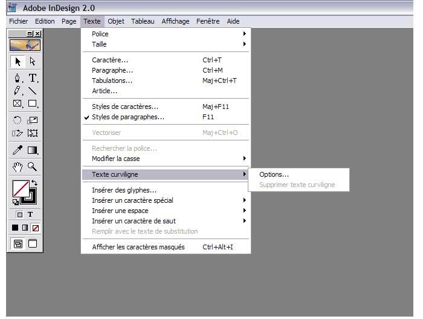Select the Eyedropper tool
The image size is (423, 319).
[x=18, y=150]
